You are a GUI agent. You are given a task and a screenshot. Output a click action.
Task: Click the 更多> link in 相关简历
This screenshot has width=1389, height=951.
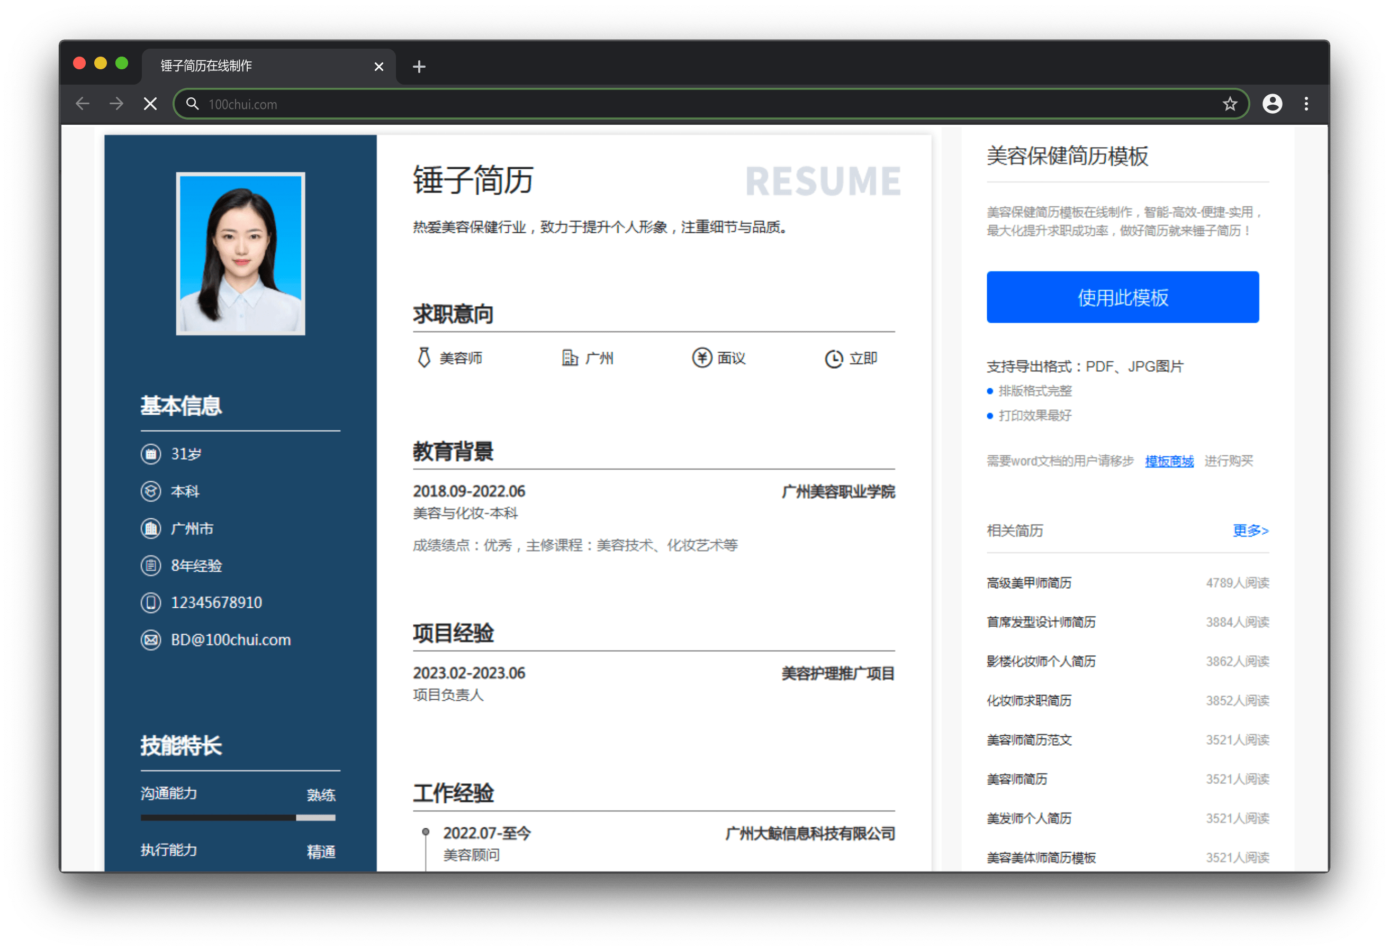tap(1250, 531)
